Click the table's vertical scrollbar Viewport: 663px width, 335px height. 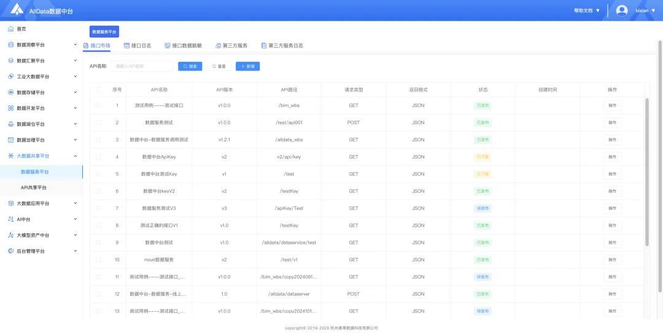tap(647, 171)
